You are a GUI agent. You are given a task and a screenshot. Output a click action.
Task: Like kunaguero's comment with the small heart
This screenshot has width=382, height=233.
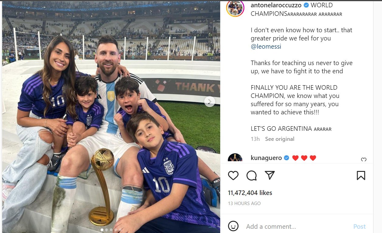[x=363, y=160]
